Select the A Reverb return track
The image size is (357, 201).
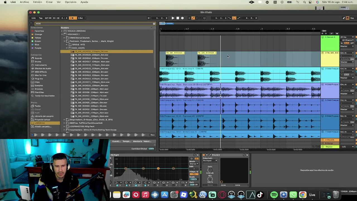coord(330,140)
